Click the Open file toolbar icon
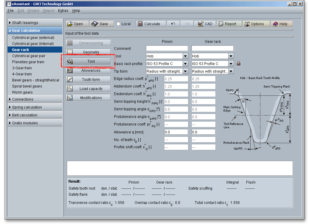 click(70, 24)
